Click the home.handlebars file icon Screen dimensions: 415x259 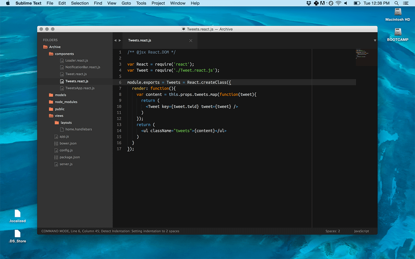62,129
